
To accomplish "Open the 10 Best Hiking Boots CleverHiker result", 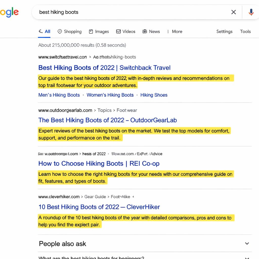I will (x=99, y=207).
